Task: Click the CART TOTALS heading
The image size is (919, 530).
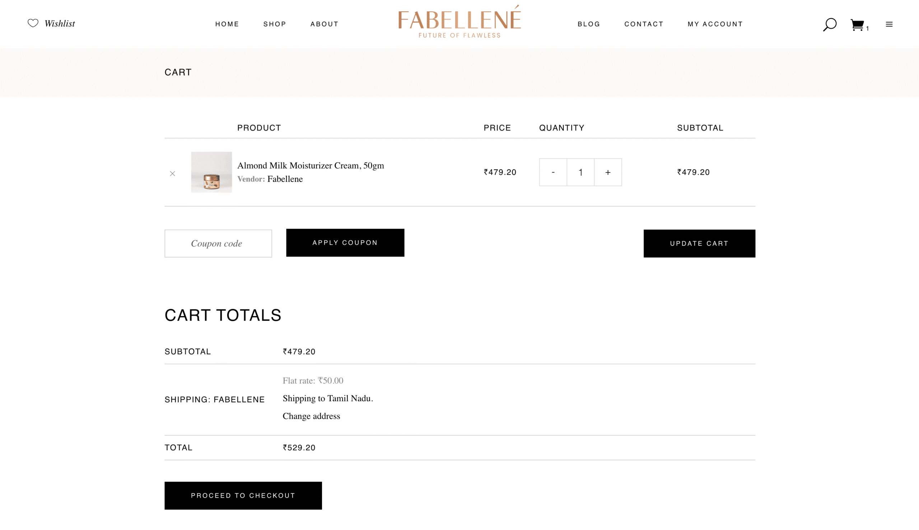Action: point(223,315)
